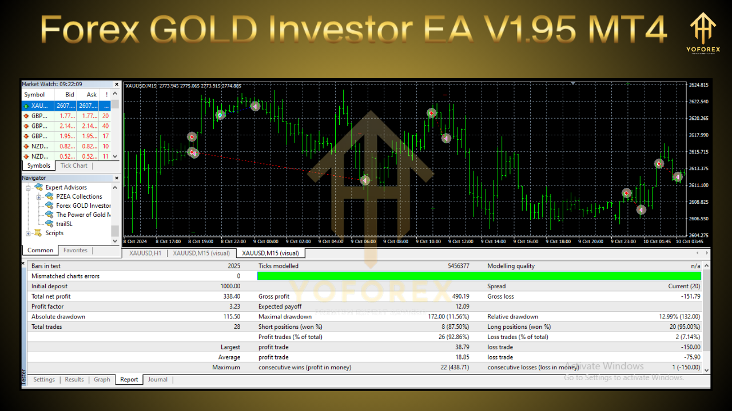Open the Results tab in Tester
This screenshot has height=411, width=732.
click(x=74, y=380)
